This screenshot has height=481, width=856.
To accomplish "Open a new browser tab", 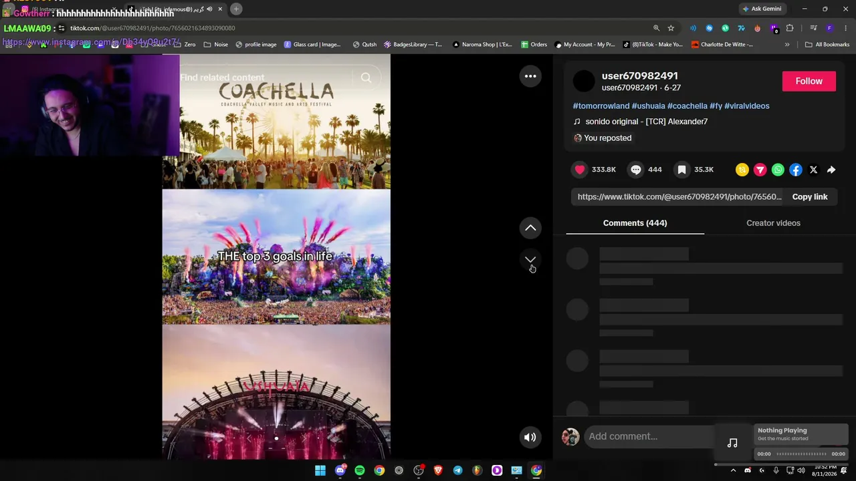I will click(x=236, y=9).
